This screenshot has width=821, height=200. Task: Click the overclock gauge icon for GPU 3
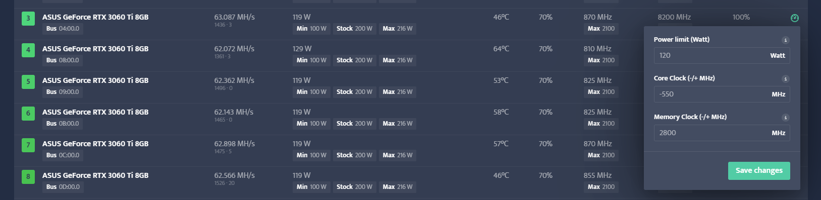pyautogui.click(x=795, y=18)
